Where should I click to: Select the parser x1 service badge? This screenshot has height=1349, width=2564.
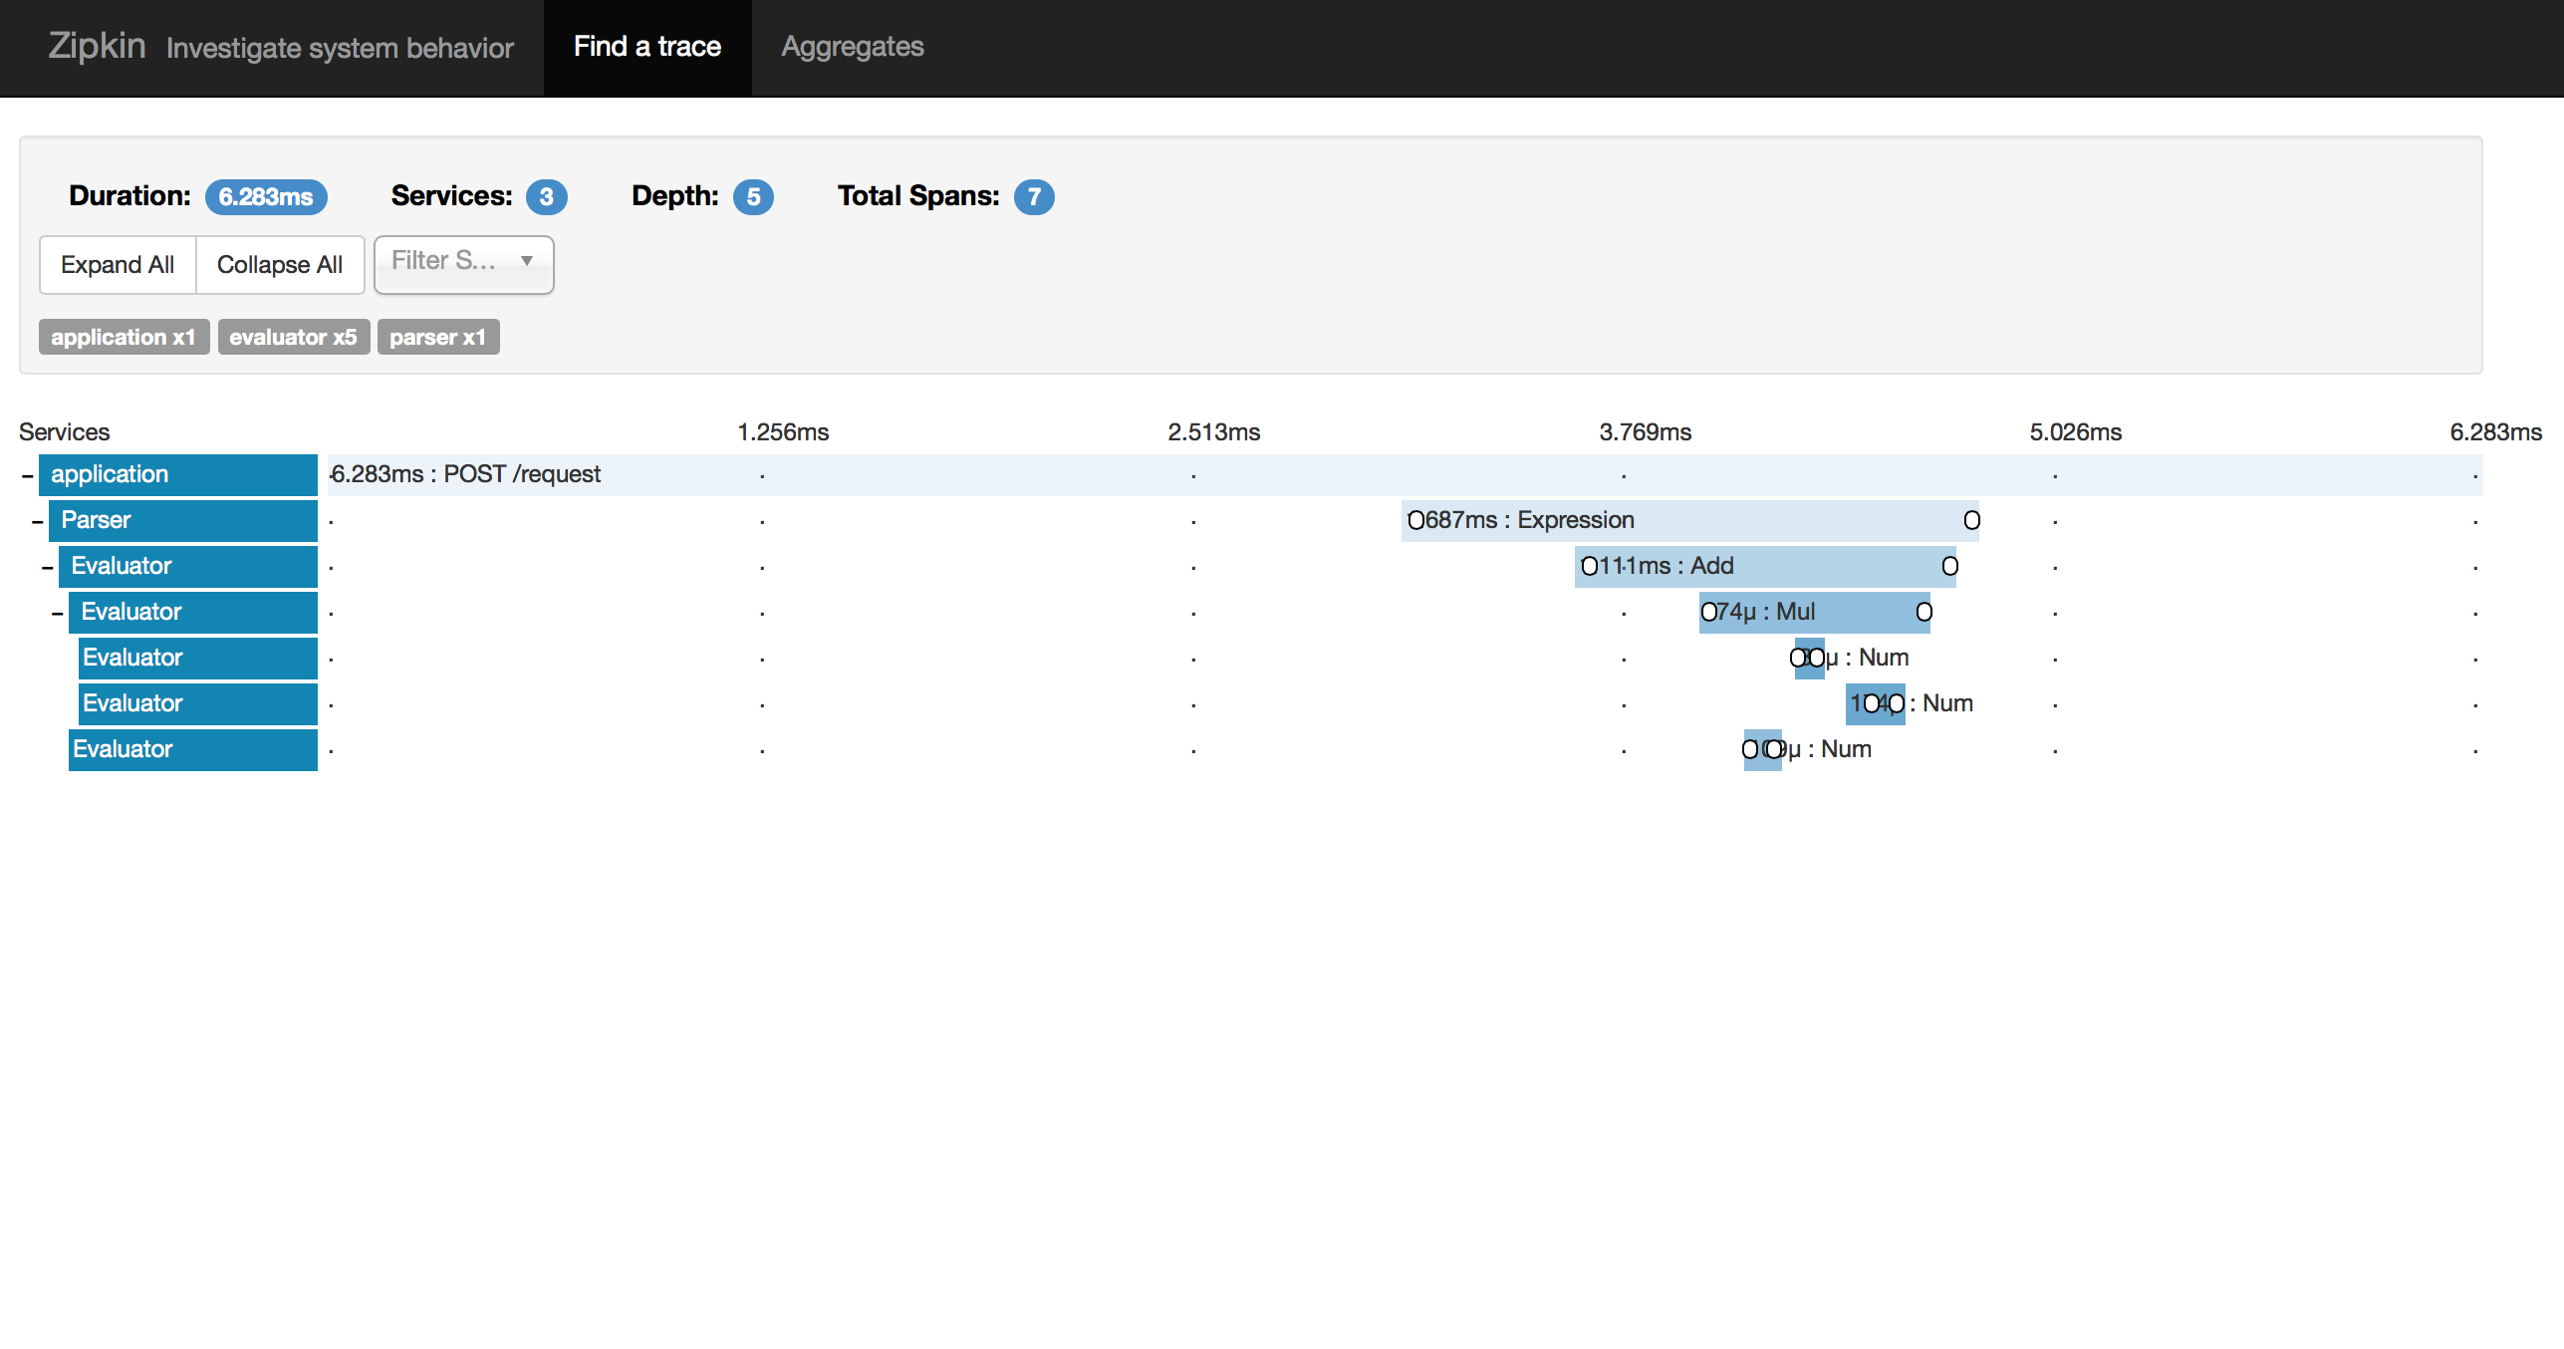coord(437,337)
